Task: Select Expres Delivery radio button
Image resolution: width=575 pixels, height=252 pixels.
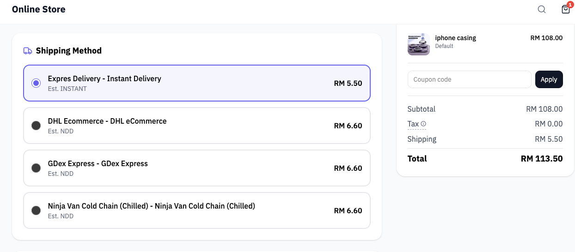Action: (x=36, y=83)
